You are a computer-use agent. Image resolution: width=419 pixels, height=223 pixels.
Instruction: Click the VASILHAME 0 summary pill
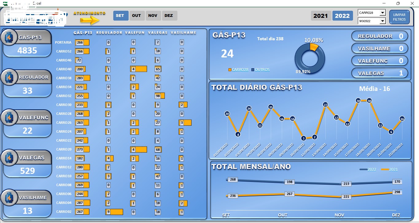(x=380, y=49)
